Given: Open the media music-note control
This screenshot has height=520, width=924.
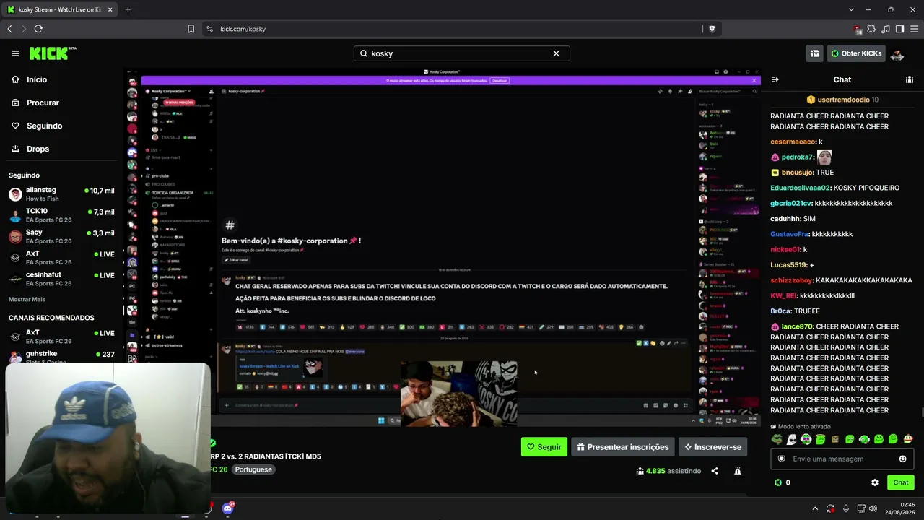Looking at the screenshot, I should point(886,29).
